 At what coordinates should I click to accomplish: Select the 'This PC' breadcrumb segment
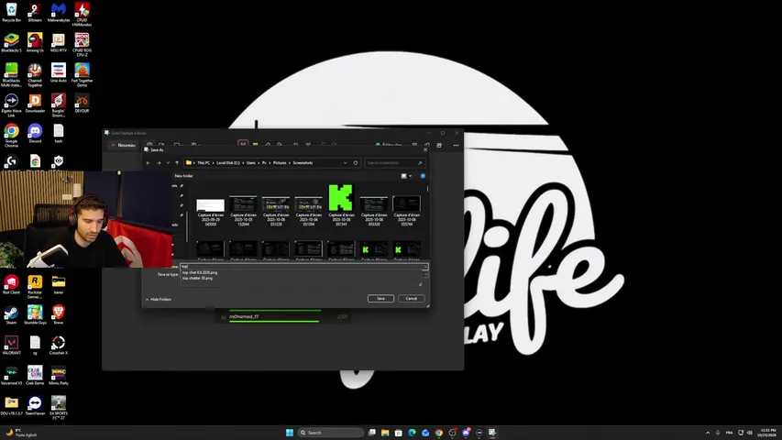204,163
